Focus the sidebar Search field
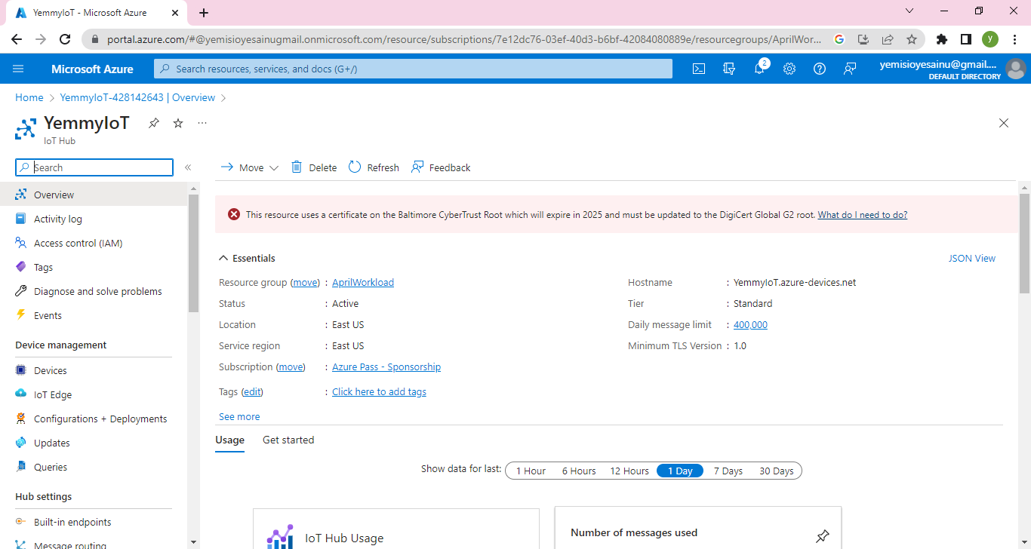The width and height of the screenshot is (1031, 549). tap(94, 167)
